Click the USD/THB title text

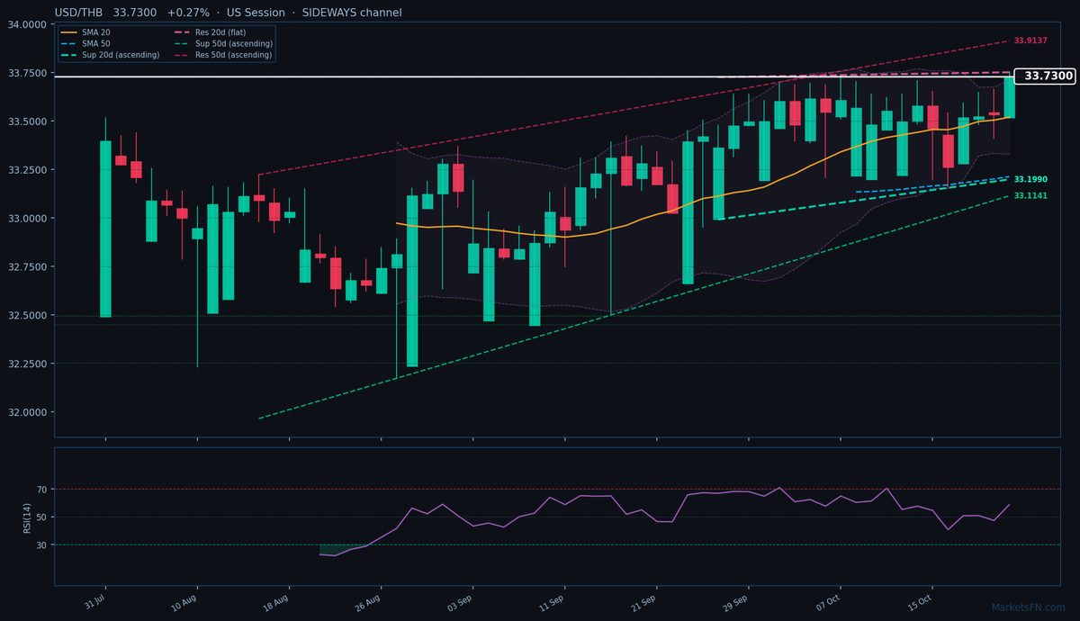(x=79, y=13)
